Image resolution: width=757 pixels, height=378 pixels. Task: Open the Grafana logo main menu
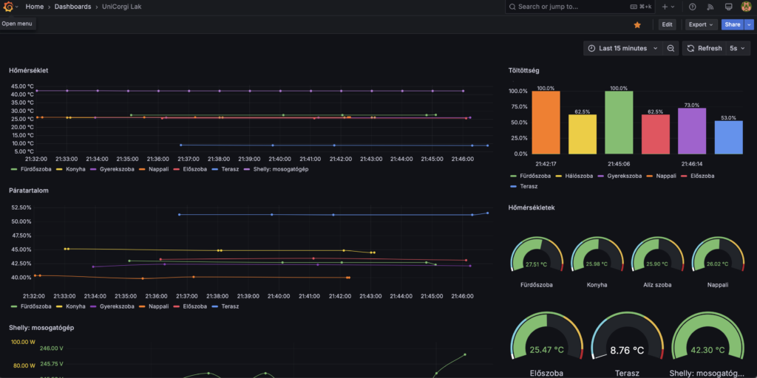click(8, 7)
